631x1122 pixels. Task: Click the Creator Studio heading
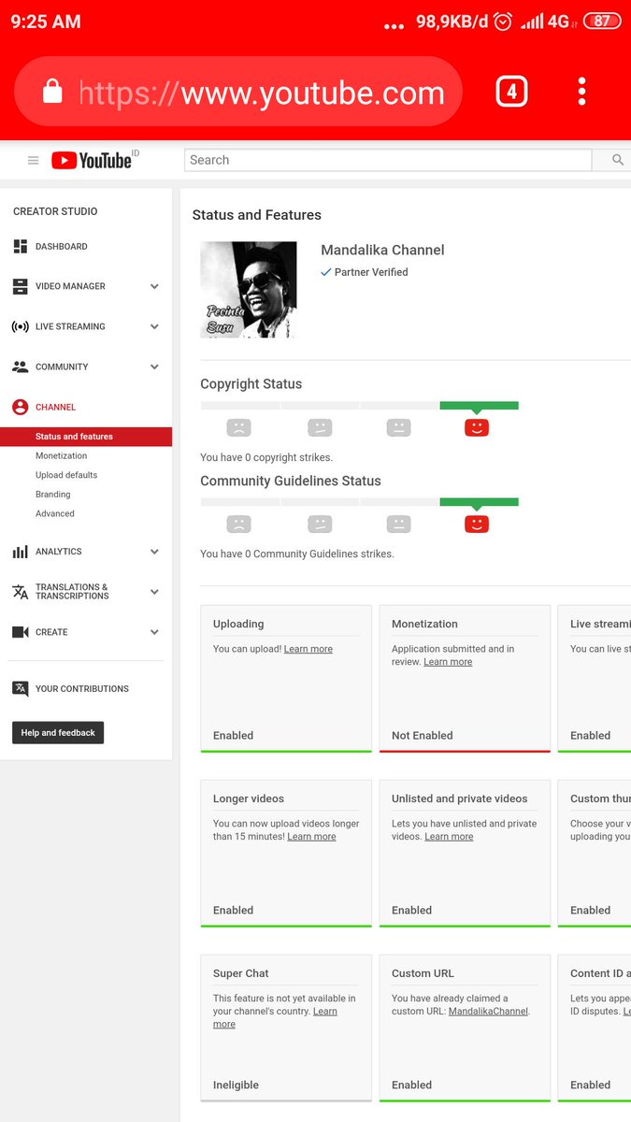[x=55, y=211]
